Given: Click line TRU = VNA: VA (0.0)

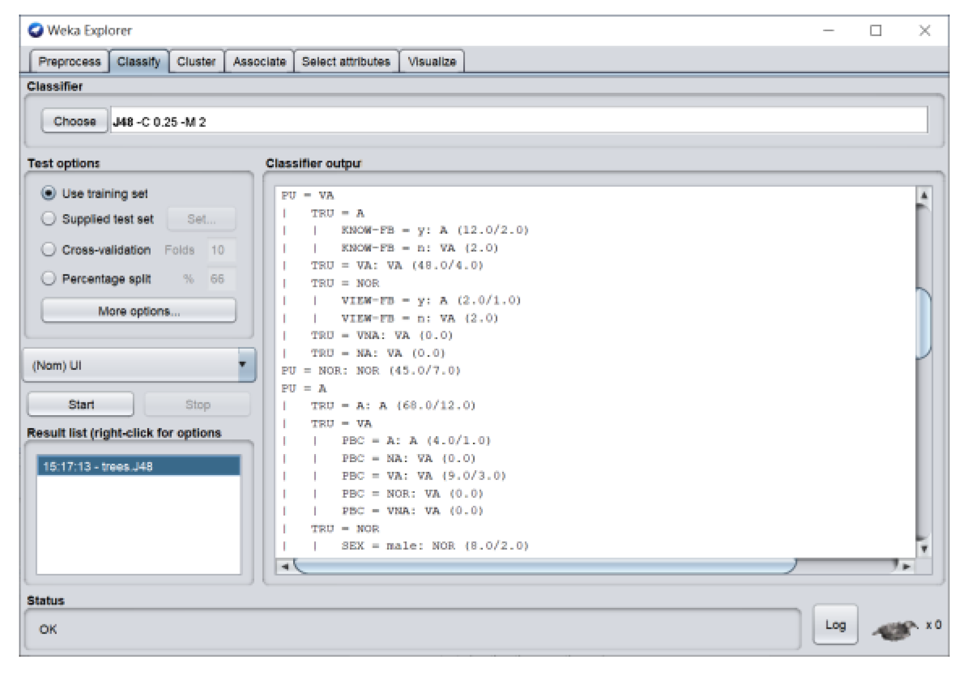Looking at the screenshot, I should 382,335.
